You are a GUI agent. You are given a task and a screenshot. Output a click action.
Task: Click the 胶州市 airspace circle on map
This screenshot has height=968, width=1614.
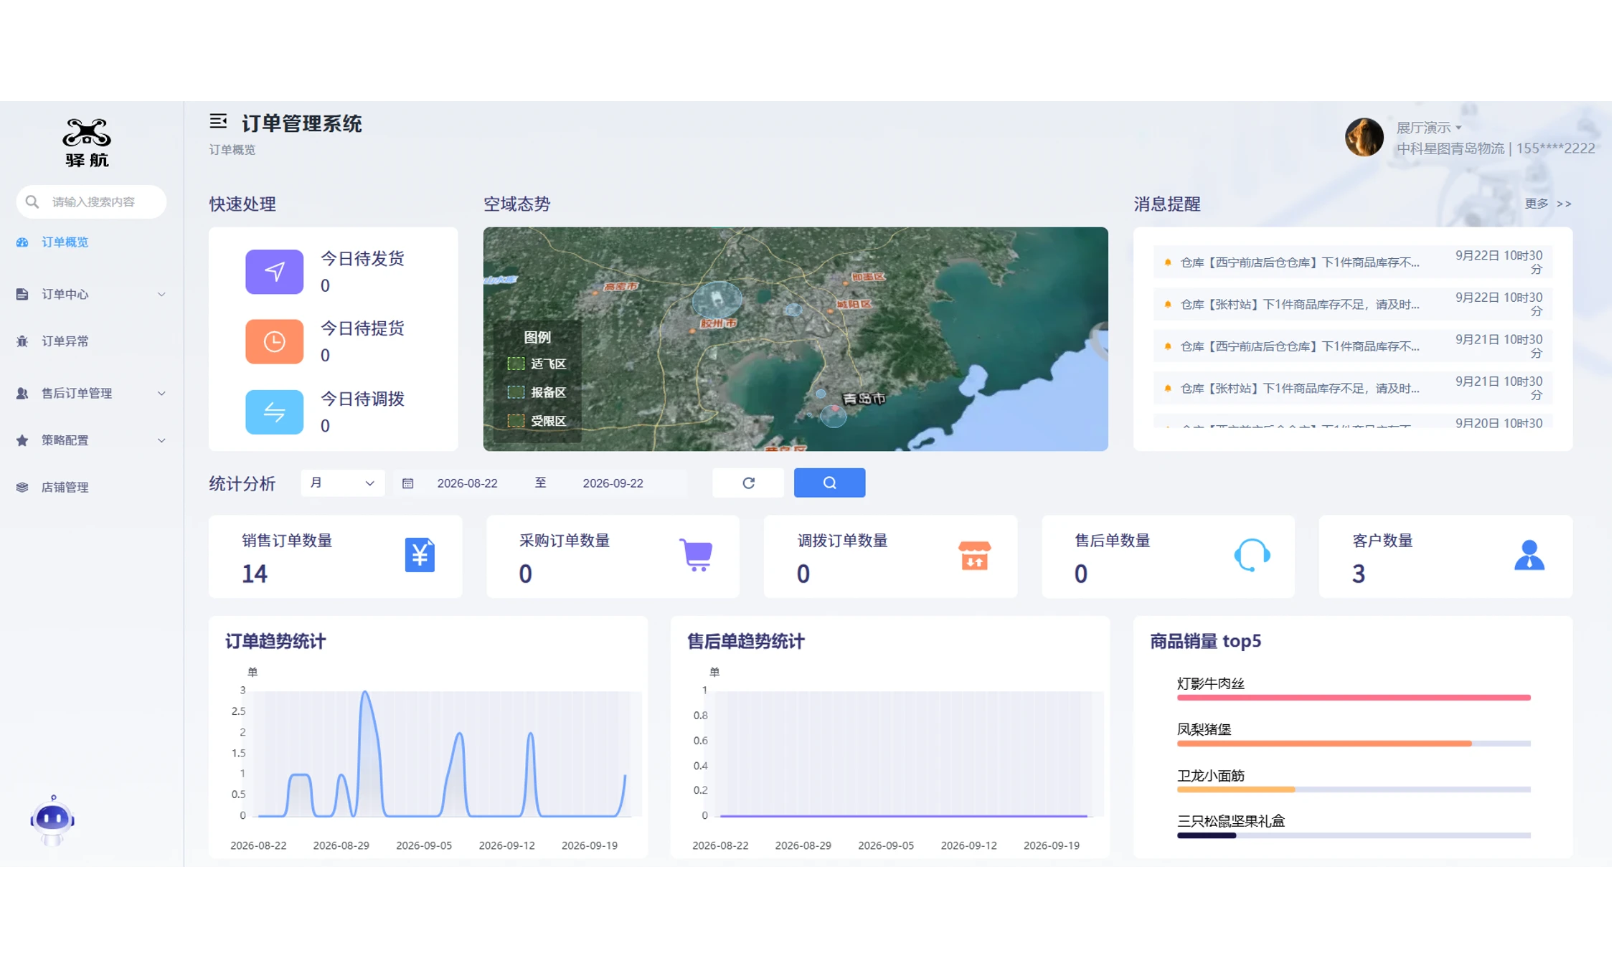pos(718,300)
